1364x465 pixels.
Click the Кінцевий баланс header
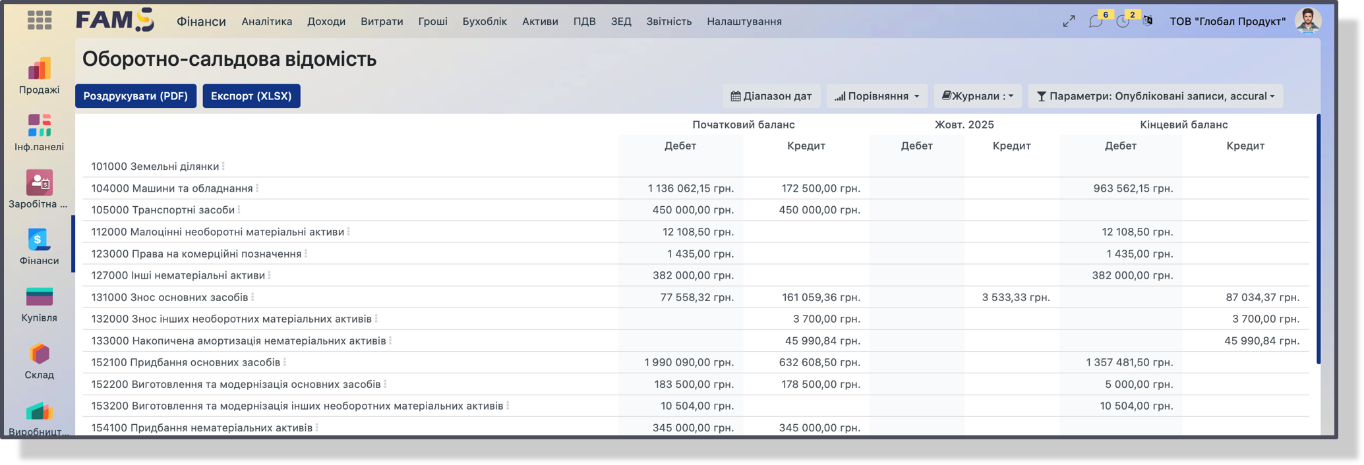(x=1184, y=124)
